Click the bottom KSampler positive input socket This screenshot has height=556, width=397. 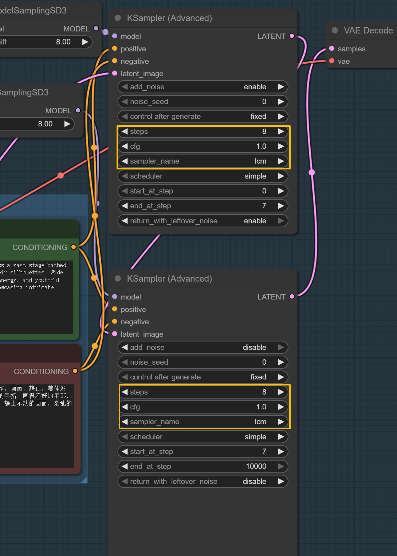[115, 309]
